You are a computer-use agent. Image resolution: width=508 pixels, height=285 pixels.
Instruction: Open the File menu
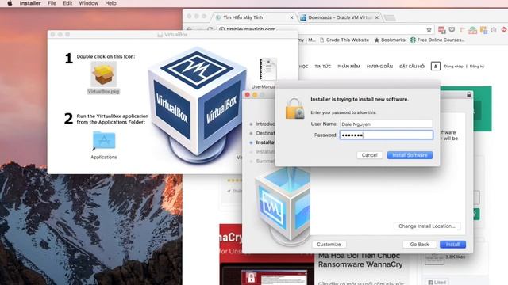pos(52,3)
